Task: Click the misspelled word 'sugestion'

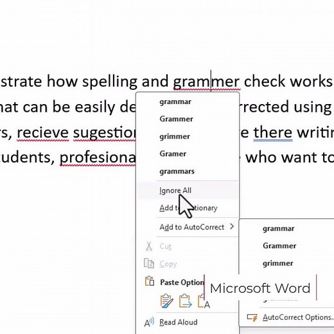Action: coord(105,133)
